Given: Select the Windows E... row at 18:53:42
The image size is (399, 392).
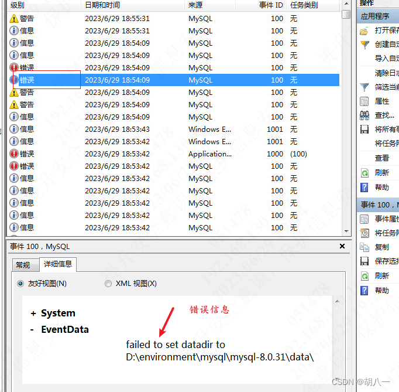Looking at the screenshot, I should click(x=174, y=141).
